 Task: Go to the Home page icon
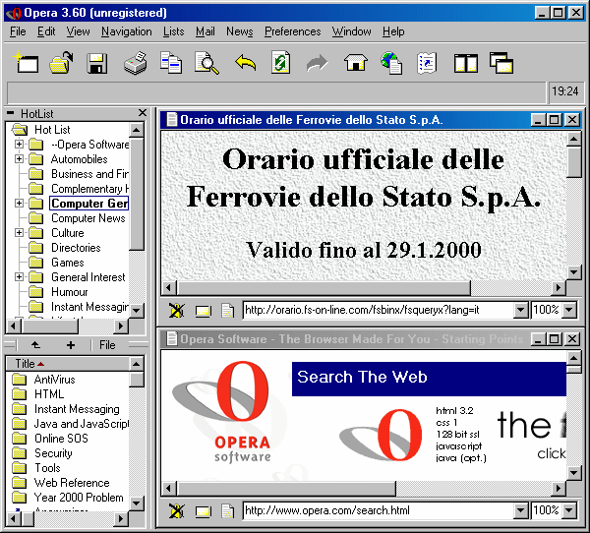(354, 64)
